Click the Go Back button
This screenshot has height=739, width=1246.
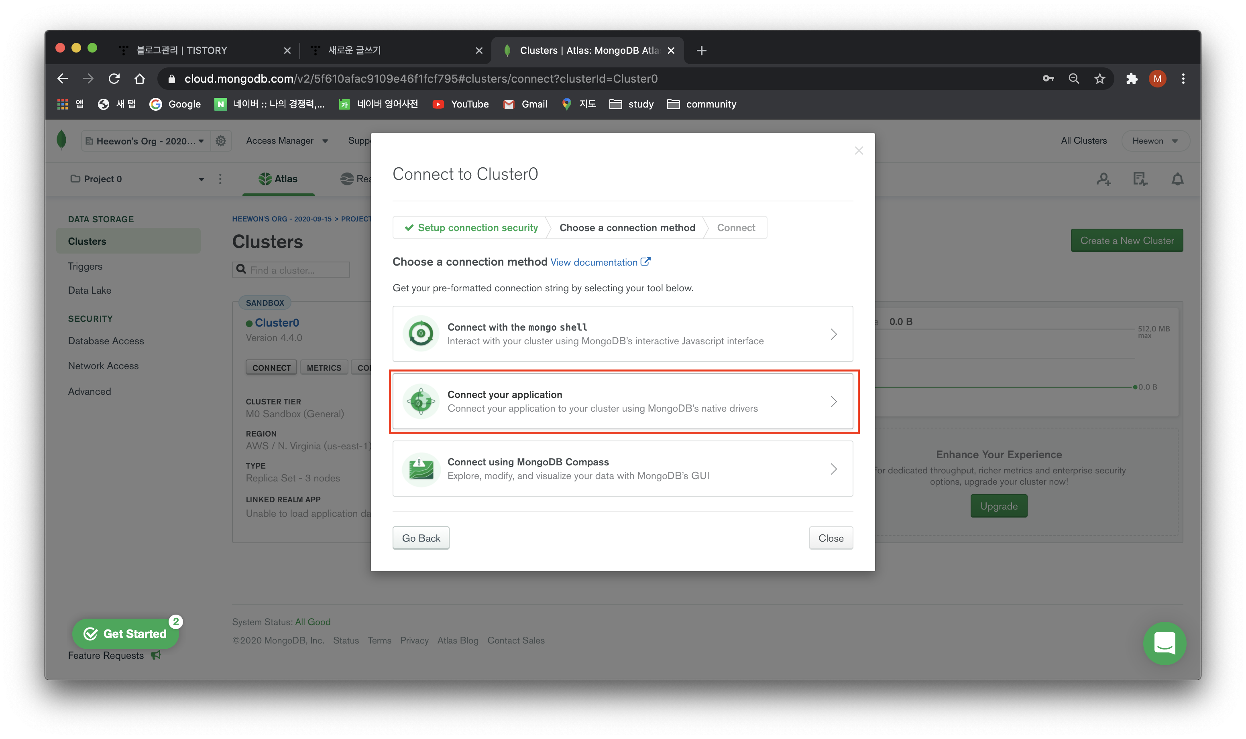(420, 538)
